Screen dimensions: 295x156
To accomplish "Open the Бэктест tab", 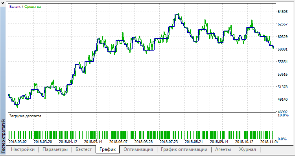I will tap(84, 149).
